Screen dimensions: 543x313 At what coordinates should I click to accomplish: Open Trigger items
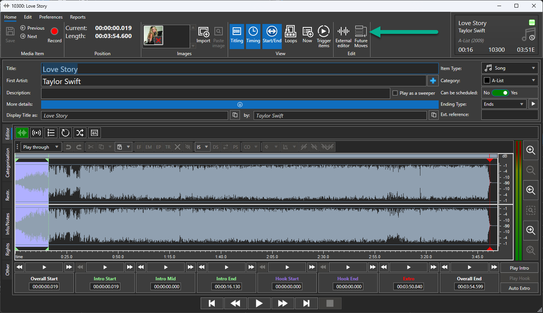point(324,37)
